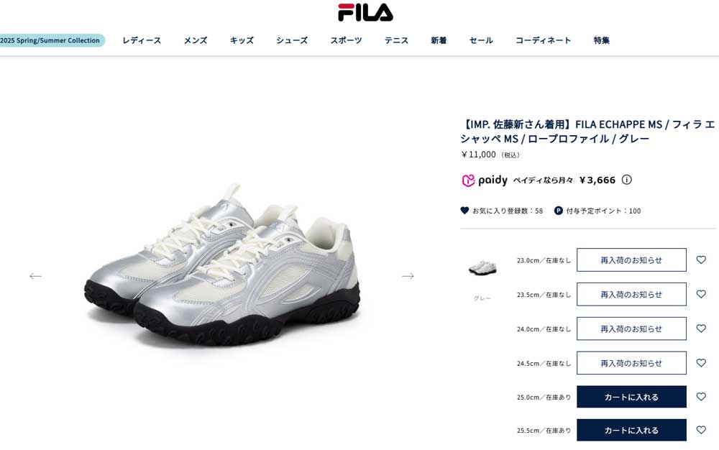Toggle heart for 25.0cm size

coord(701,396)
